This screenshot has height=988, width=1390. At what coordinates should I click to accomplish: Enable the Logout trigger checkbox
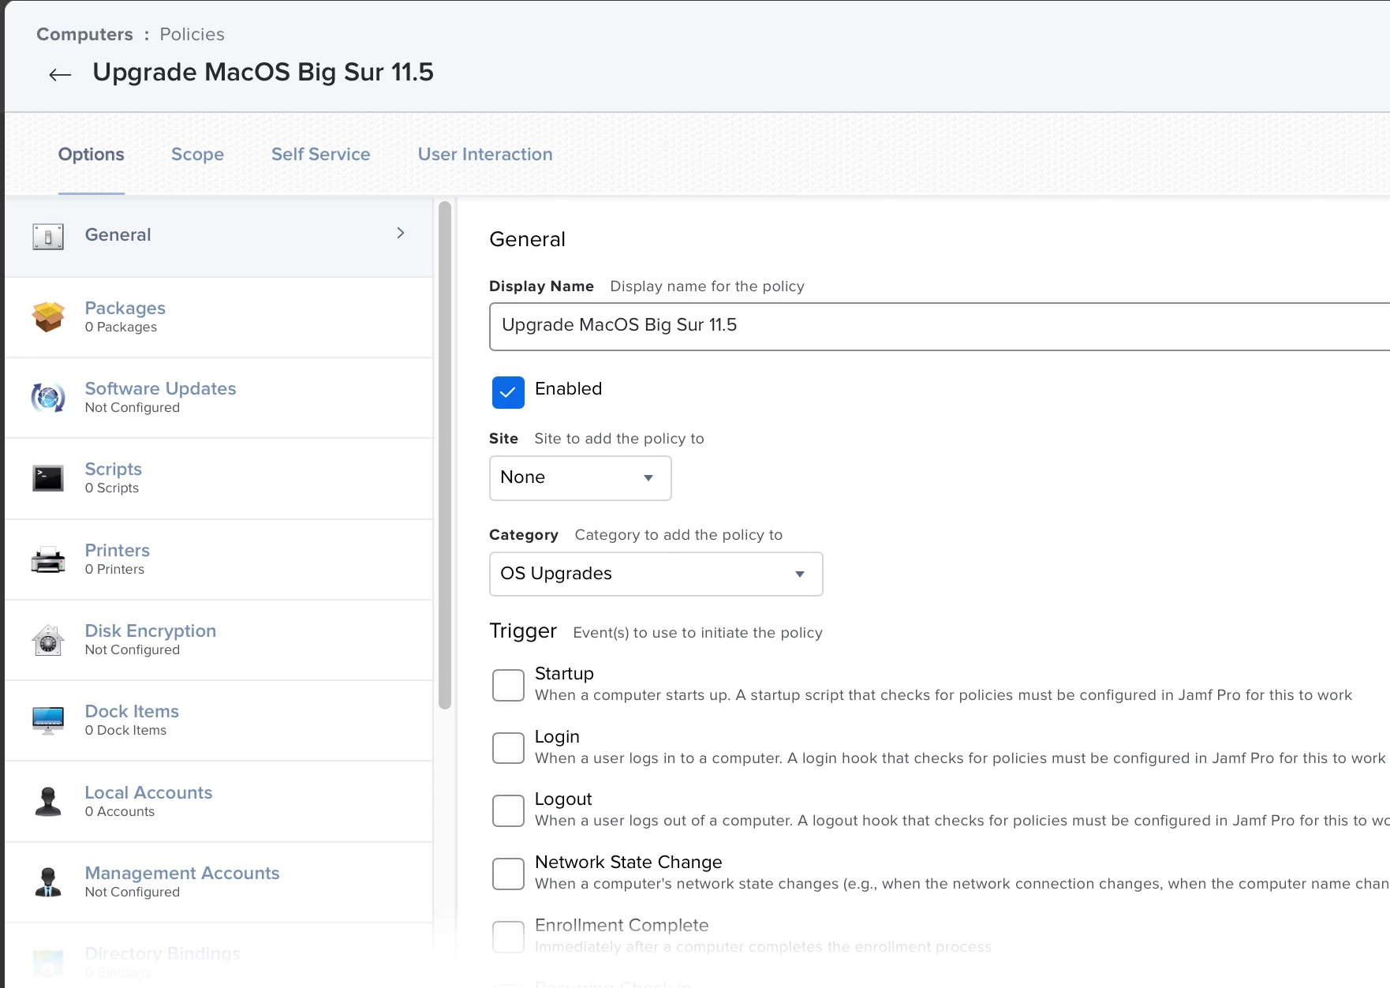pos(508,810)
